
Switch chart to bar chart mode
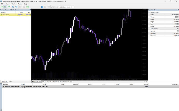(x=2, y=7)
